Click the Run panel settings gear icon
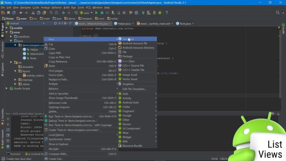The width and height of the screenshot is (286, 161). (273, 113)
